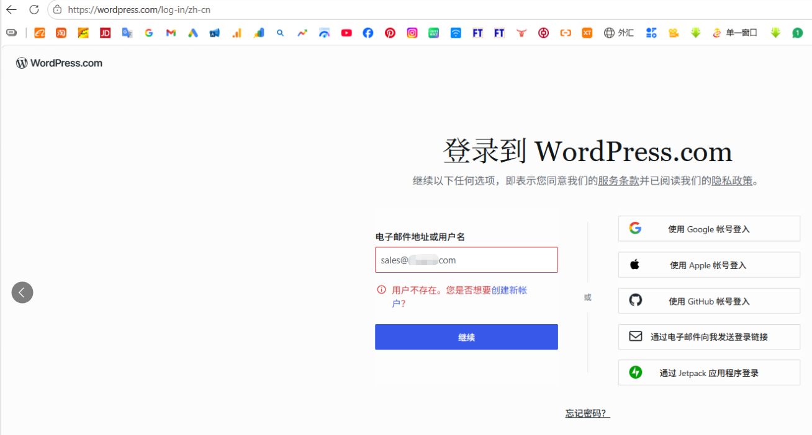
Task: Click 通过 Jetpack 应用程序登录
Action: [x=709, y=372]
